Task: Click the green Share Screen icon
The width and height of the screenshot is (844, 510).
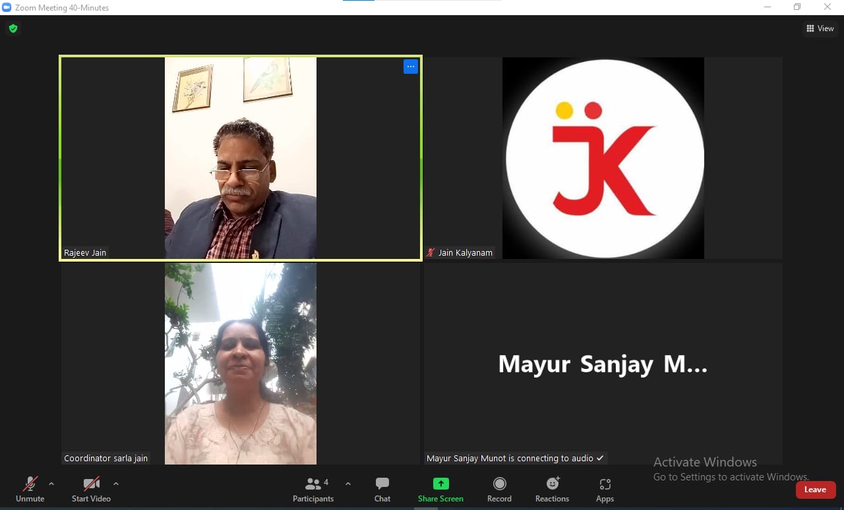Action: tap(440, 484)
